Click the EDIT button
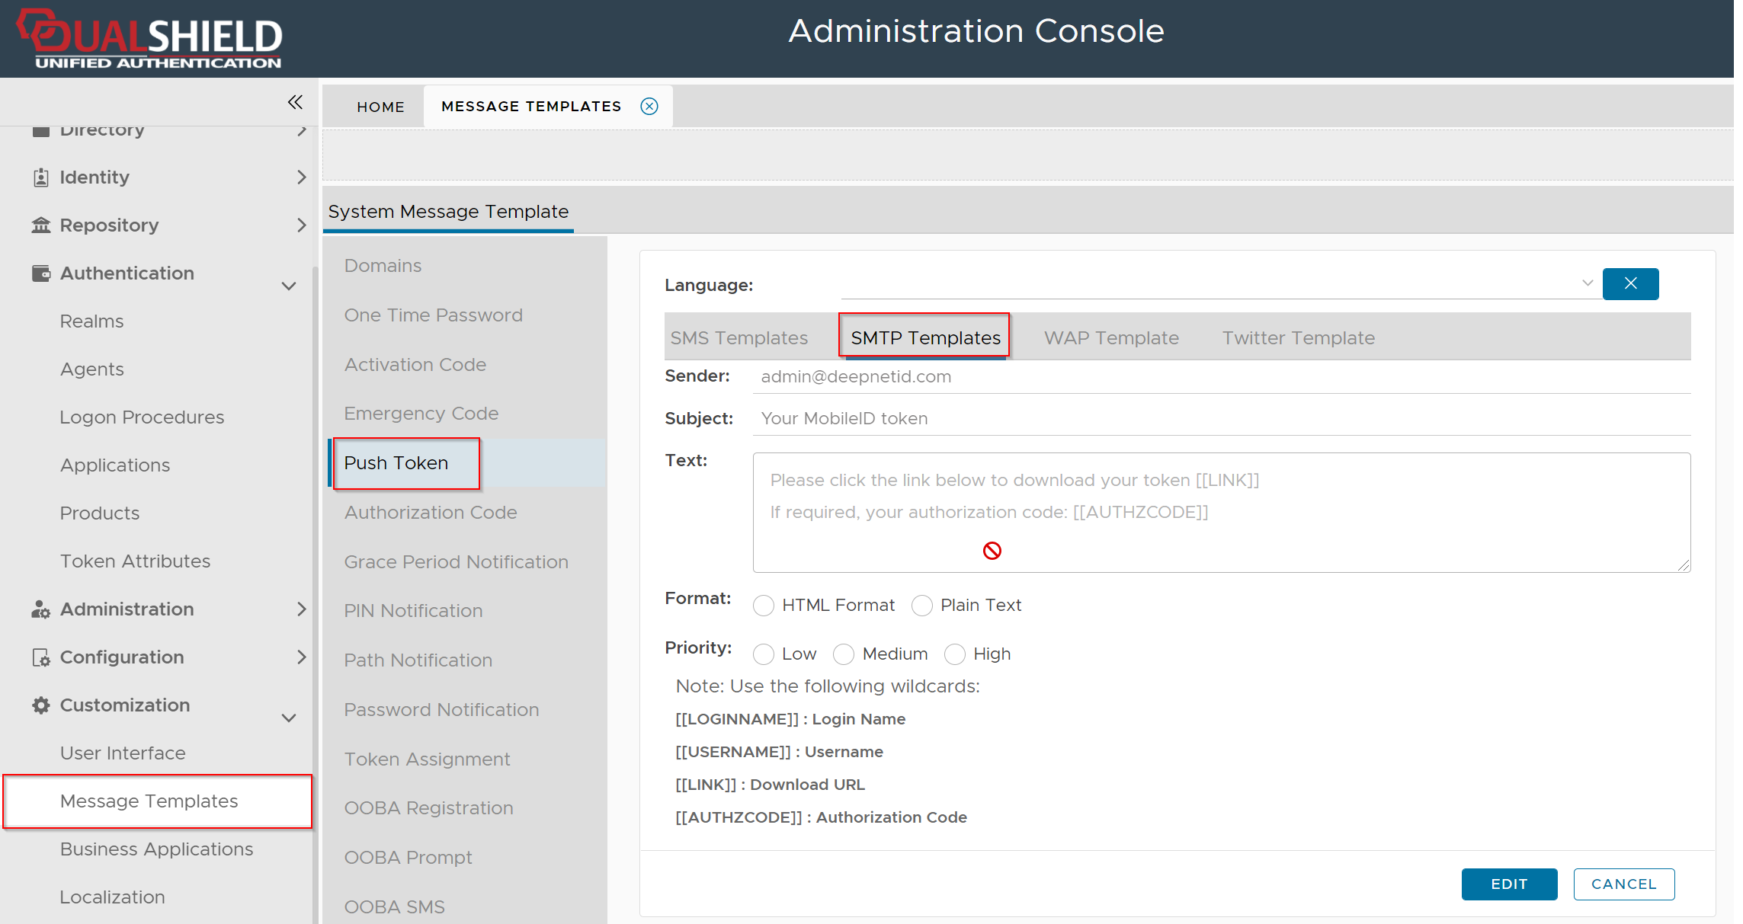This screenshot has width=1743, height=924. (x=1509, y=884)
